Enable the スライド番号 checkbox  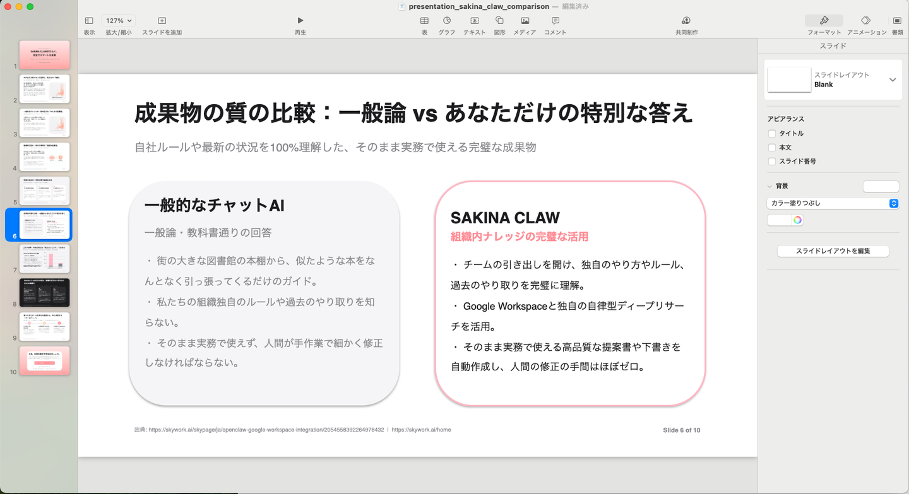pyautogui.click(x=772, y=161)
